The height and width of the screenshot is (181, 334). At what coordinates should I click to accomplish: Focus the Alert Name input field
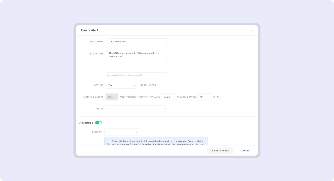click(x=136, y=42)
